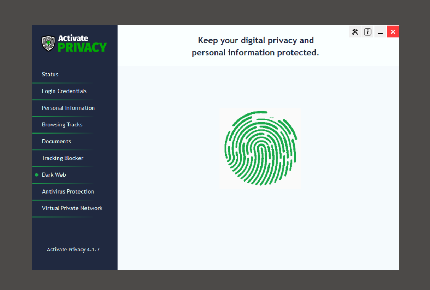
Task: Select the Documents menu item
Action: [75, 141]
